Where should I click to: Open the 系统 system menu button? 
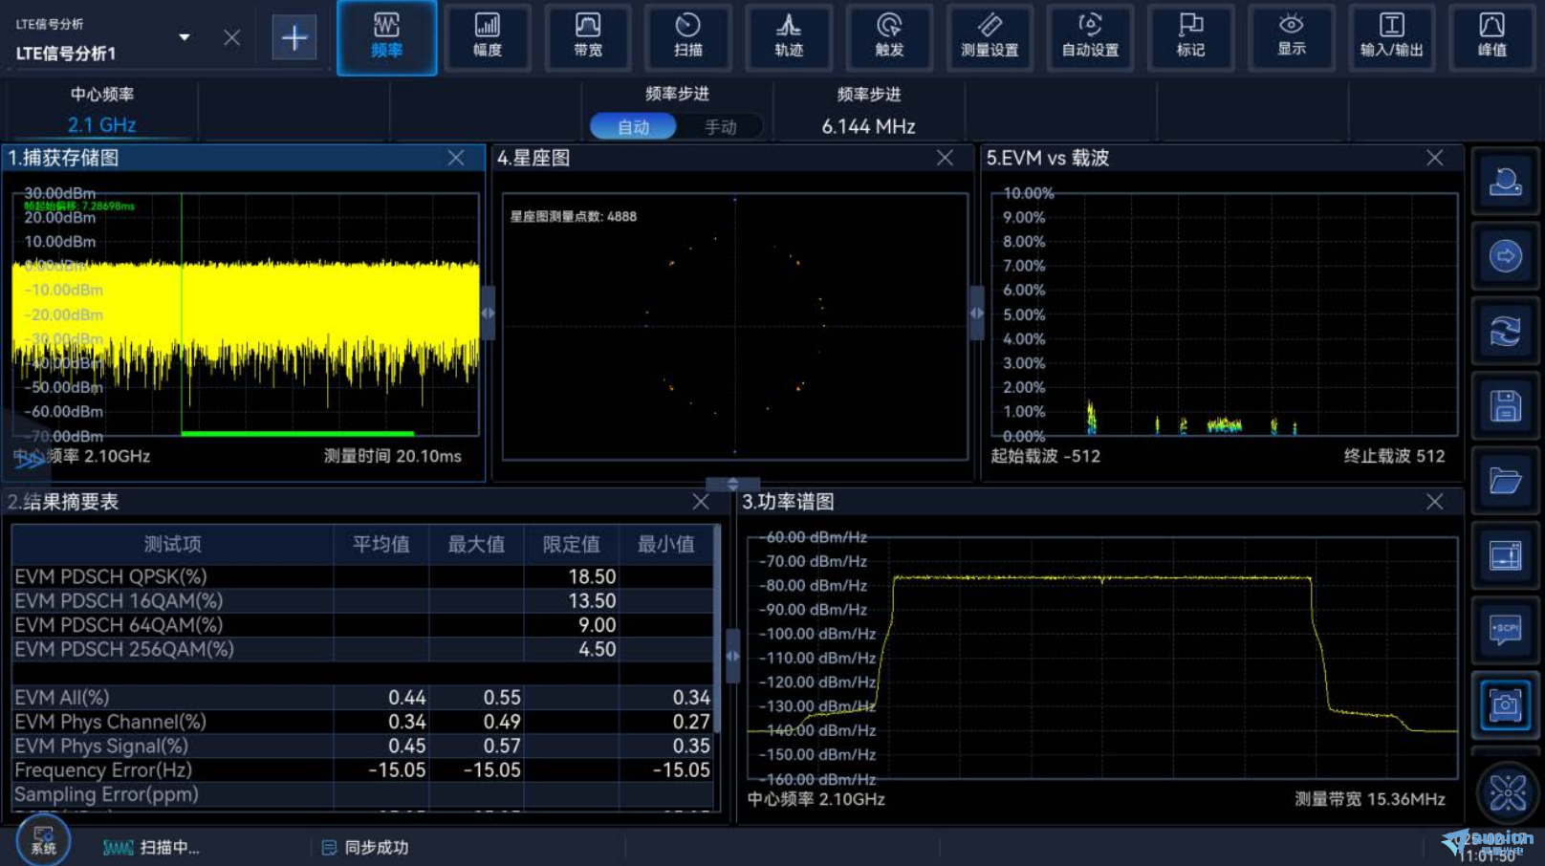pos(43,840)
